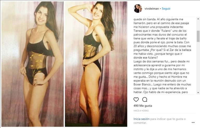
Task: Open the vivsleiman profile avatar
Action: [x=138, y=9]
